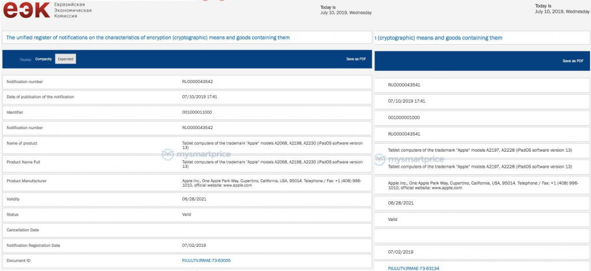Click the Евразийская Экономическая Комиссия text

point(73,10)
